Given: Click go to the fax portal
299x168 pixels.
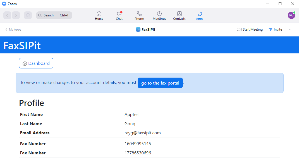Looking at the screenshot, I should (160, 83).
